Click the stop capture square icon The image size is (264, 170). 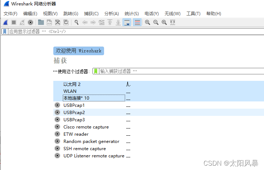click(x=14, y=22)
